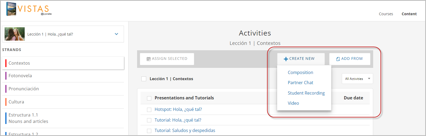Check the Tutorial: Hola, ¿qué tal? box
Image resolution: width=426 pixels, height=136 pixels.
point(149,120)
